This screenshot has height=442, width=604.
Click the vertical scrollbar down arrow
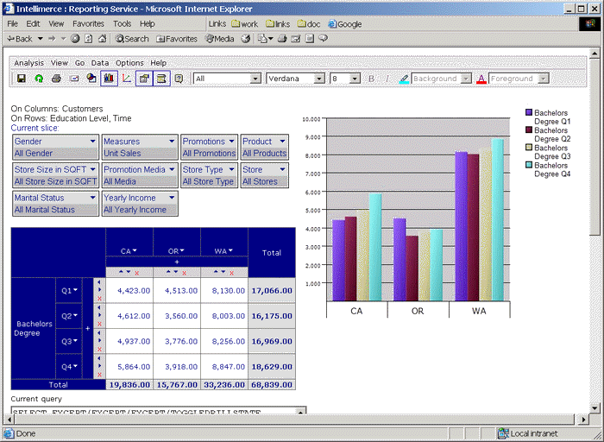point(595,408)
